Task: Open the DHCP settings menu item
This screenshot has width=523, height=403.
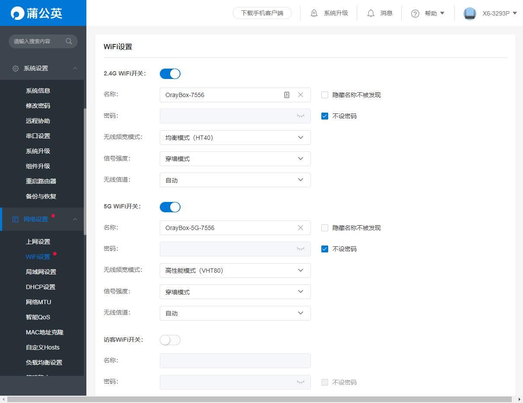Action: pos(41,287)
